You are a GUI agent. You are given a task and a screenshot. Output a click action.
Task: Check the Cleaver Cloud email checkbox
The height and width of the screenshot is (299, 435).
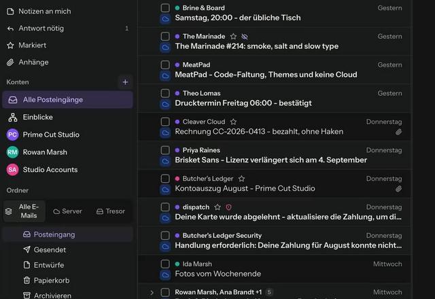pyautogui.click(x=165, y=122)
